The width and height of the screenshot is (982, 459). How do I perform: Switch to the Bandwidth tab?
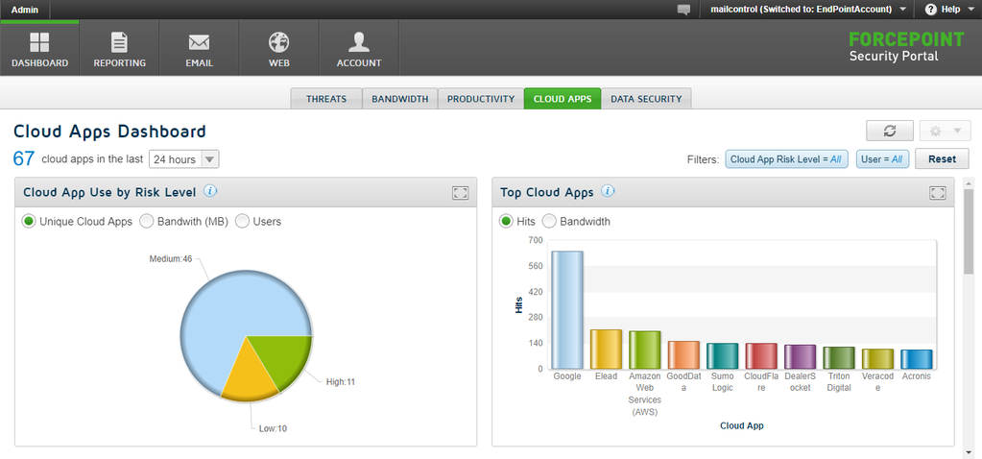[x=399, y=99]
